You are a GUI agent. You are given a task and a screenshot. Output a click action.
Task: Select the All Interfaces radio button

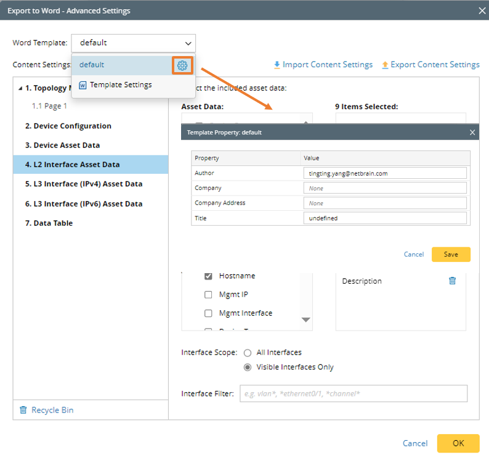pos(248,353)
